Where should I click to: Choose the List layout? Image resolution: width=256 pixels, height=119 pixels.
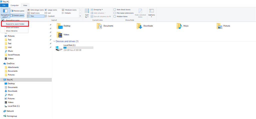(48, 13)
